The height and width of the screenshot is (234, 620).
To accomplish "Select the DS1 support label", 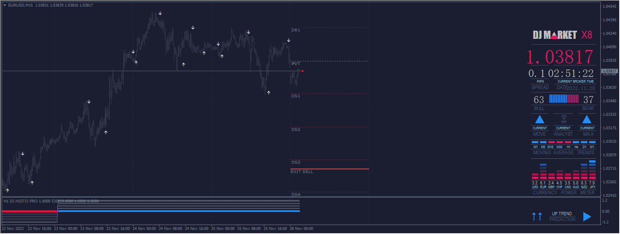I will click(x=295, y=96).
